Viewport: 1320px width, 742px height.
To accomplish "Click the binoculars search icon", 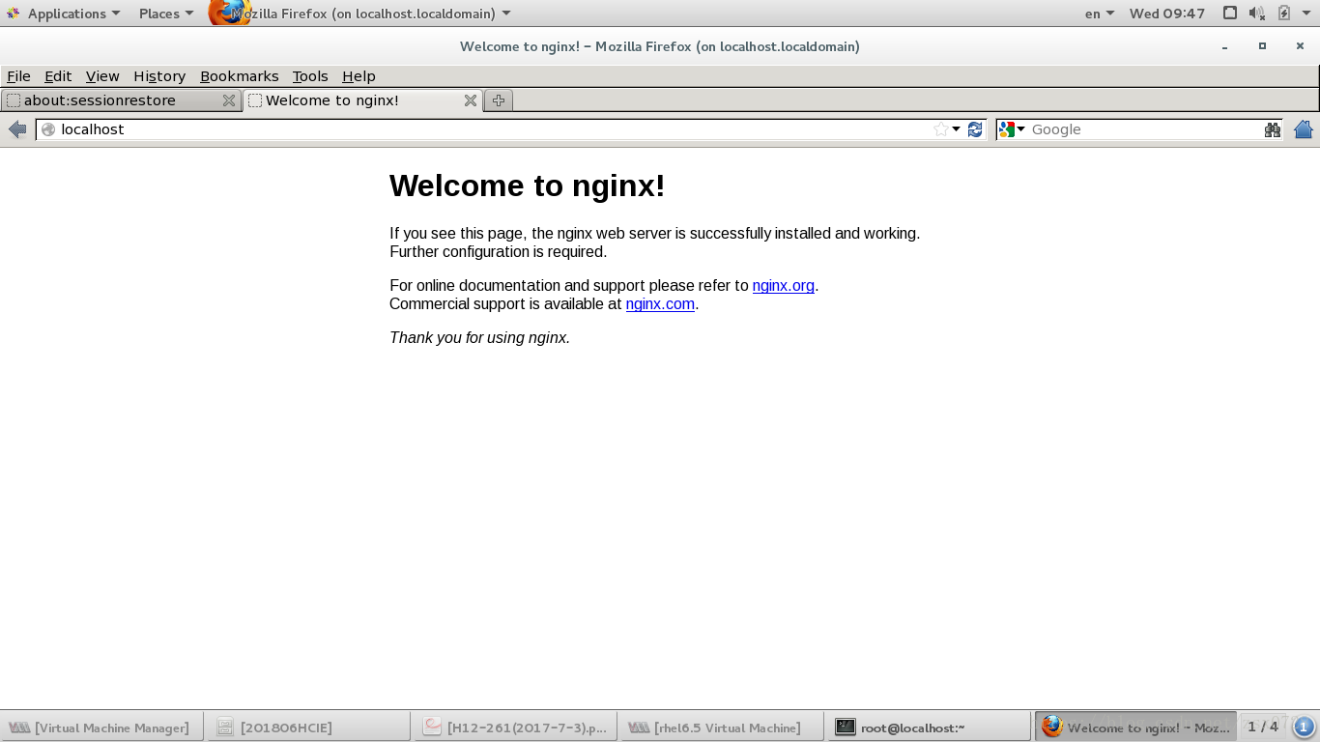I will click(1273, 129).
